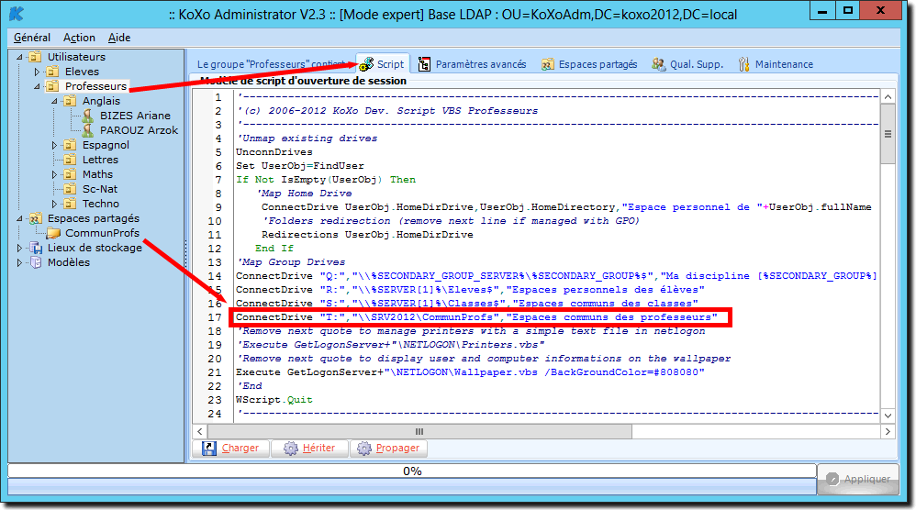Click script editor scroll down arrow
916x510 pixels.
[x=888, y=416]
